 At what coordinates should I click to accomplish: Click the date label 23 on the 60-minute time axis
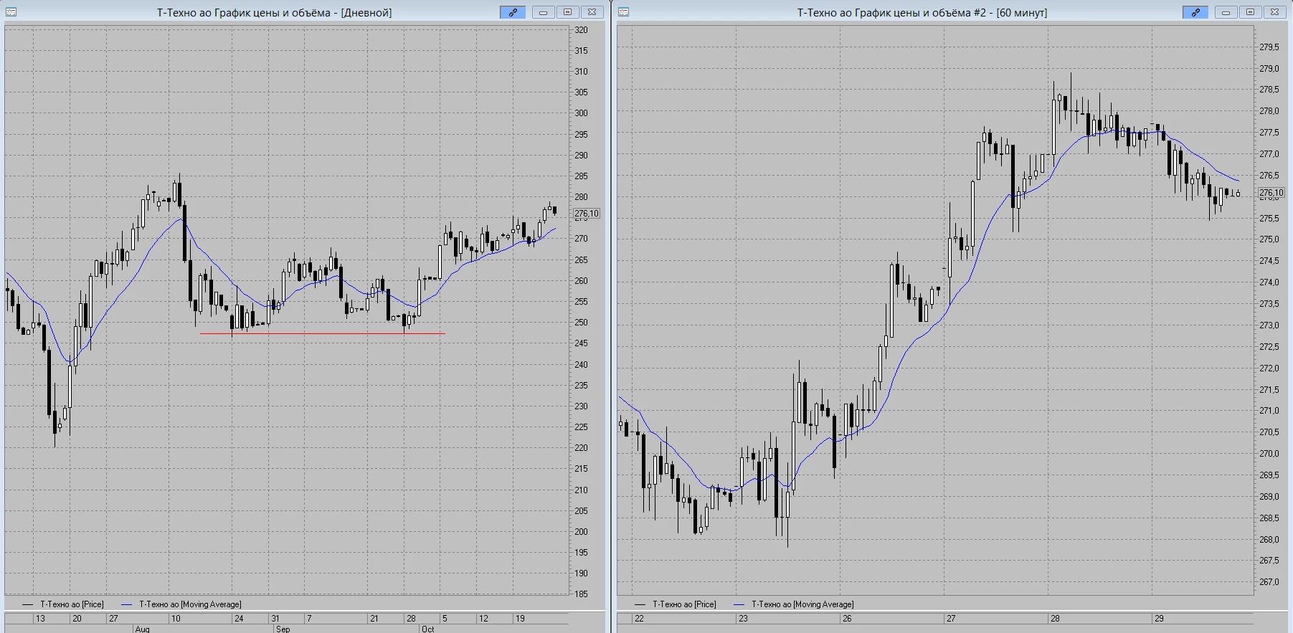743,618
